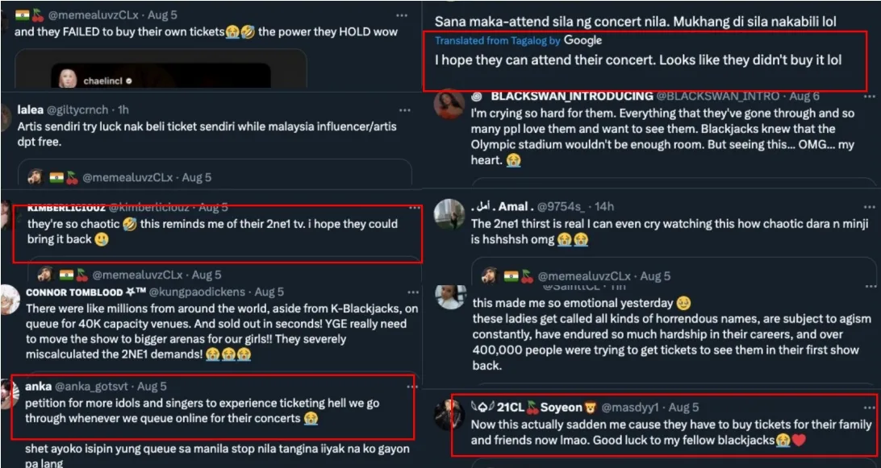Open the three-dot menu on lalea's tweet
The height and width of the screenshot is (468, 881).
click(401, 110)
